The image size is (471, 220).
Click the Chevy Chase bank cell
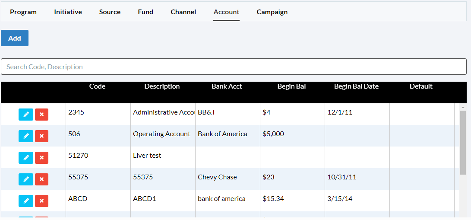[x=228, y=179]
